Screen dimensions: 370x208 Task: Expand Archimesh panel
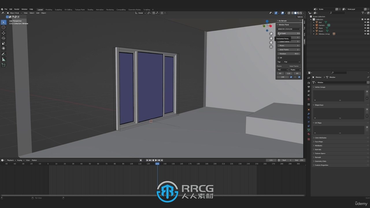click(x=282, y=21)
